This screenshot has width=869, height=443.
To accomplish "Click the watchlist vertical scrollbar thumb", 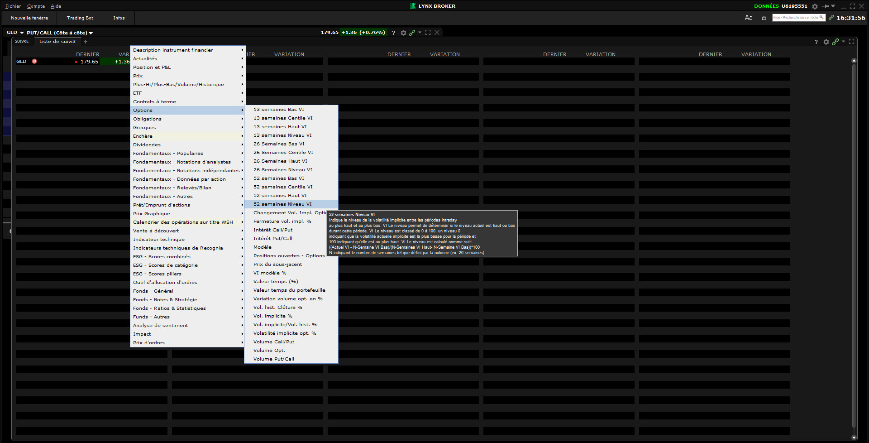I will (854, 247).
